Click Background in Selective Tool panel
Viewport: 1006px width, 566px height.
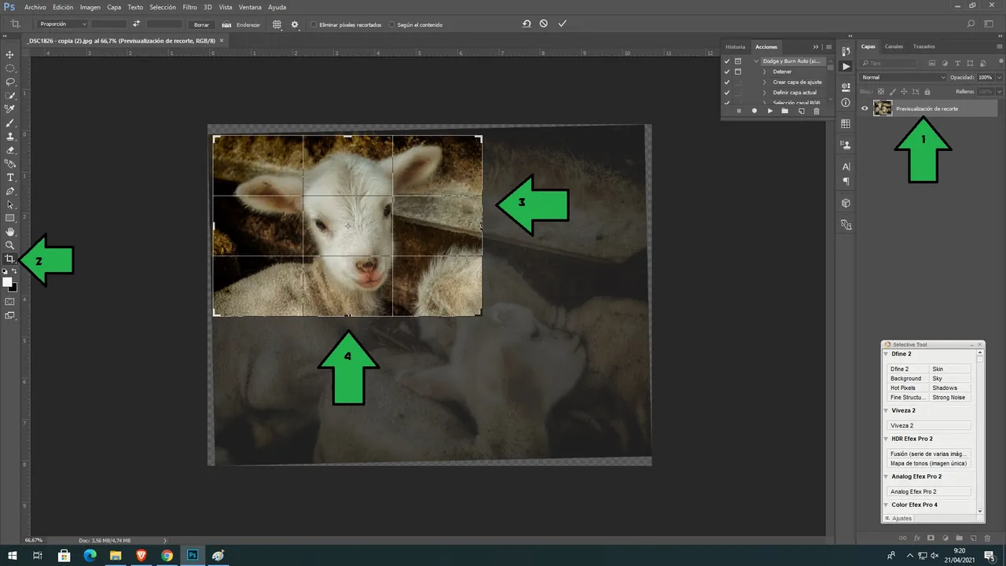pyautogui.click(x=908, y=379)
